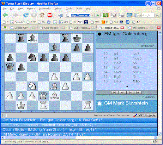Select the black king on g8
Image resolution: width=163 pixels, height=145 pixels.
(77, 38)
